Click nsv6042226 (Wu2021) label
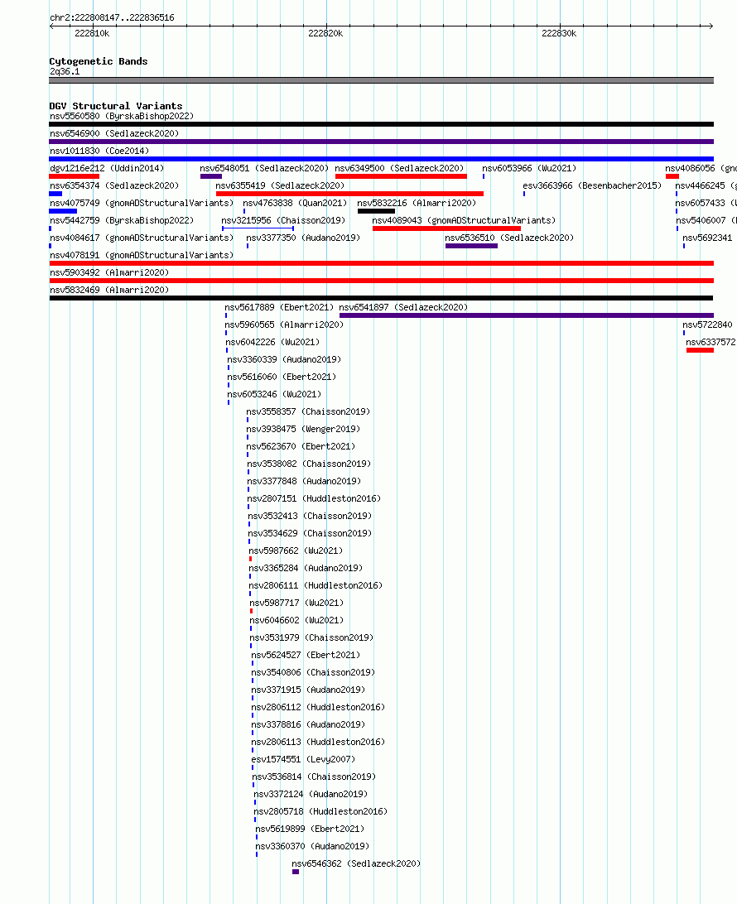The image size is (737, 904). click(272, 342)
